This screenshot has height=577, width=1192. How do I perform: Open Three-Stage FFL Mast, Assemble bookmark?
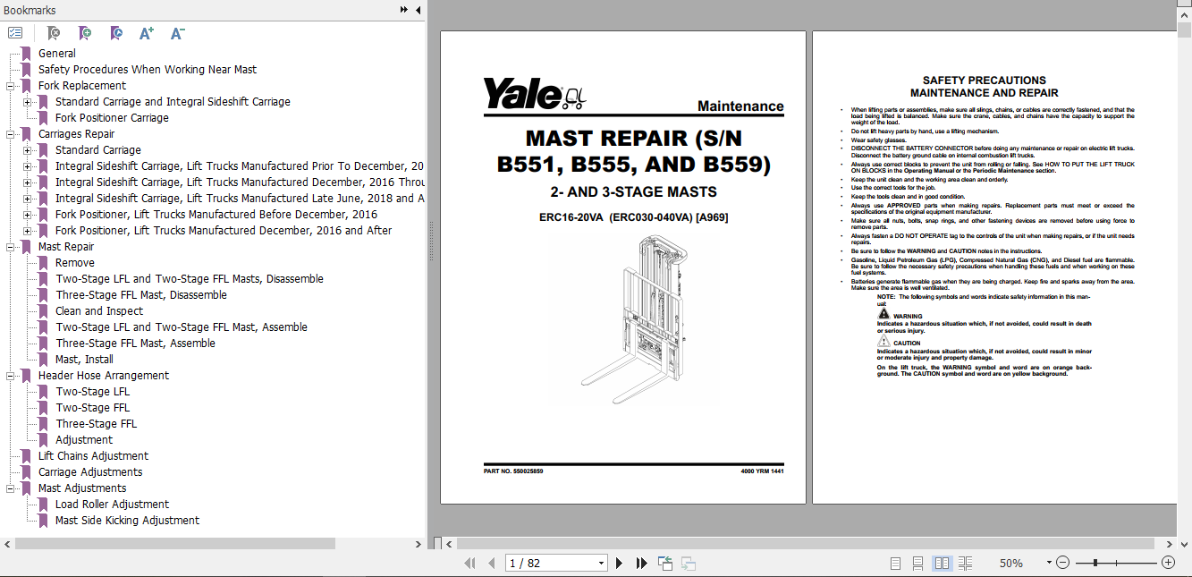[x=135, y=344]
